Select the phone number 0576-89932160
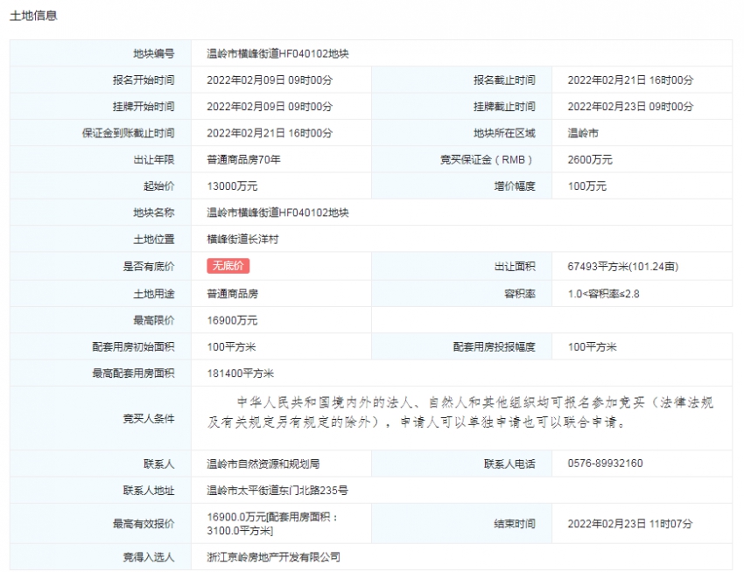The height and width of the screenshot is (572, 744). point(605,464)
